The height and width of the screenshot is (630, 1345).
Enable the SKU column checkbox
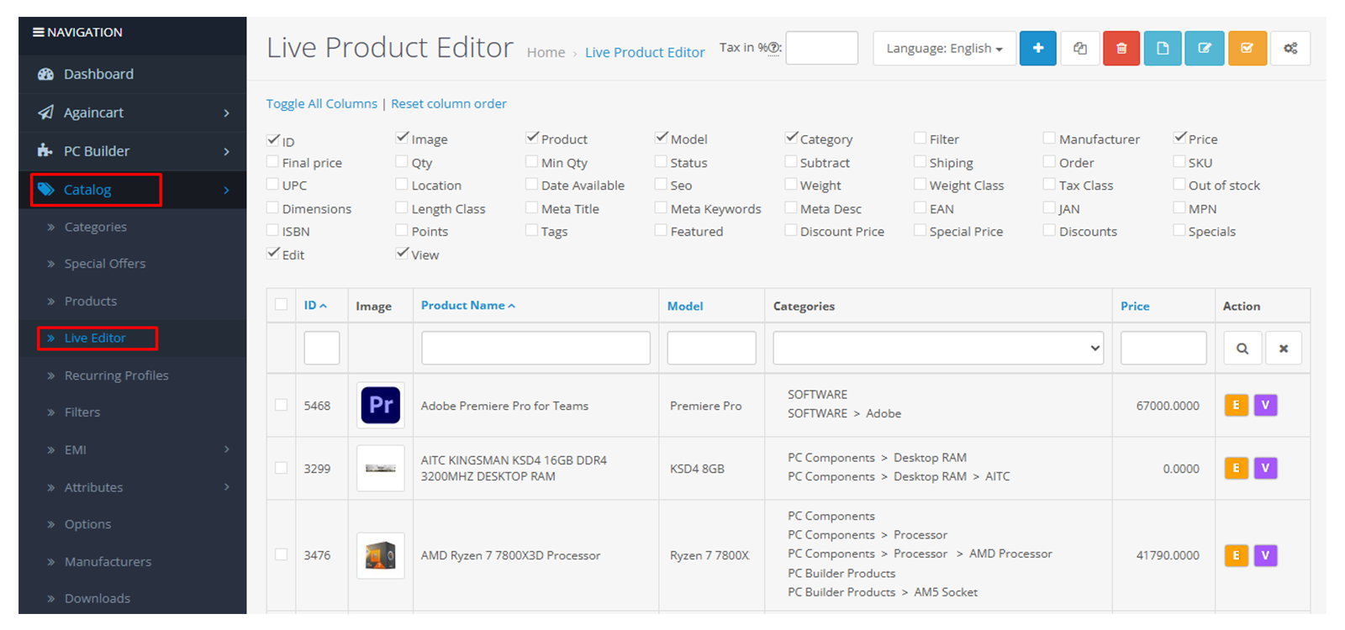coord(1179,161)
